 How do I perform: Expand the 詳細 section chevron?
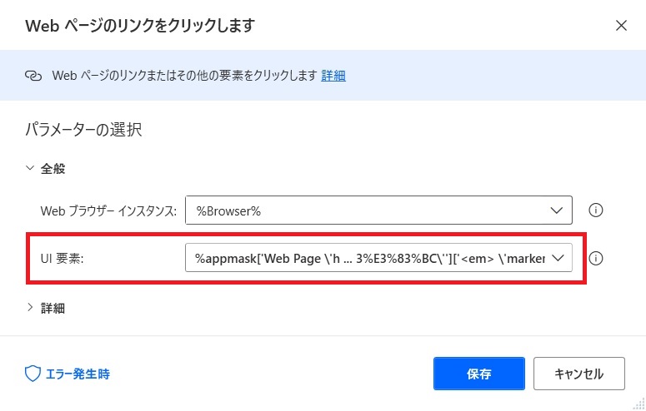click(30, 307)
